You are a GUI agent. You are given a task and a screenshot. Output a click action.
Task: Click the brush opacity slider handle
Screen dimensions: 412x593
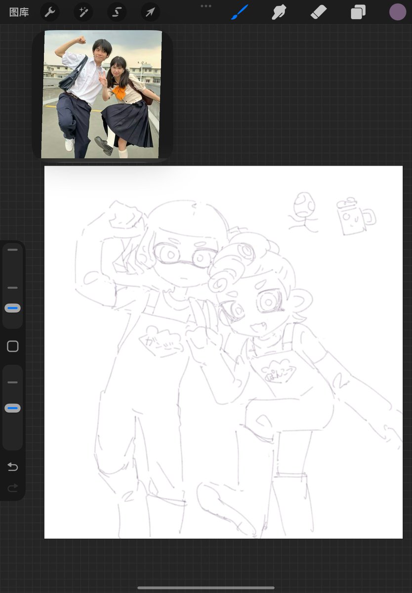click(12, 408)
